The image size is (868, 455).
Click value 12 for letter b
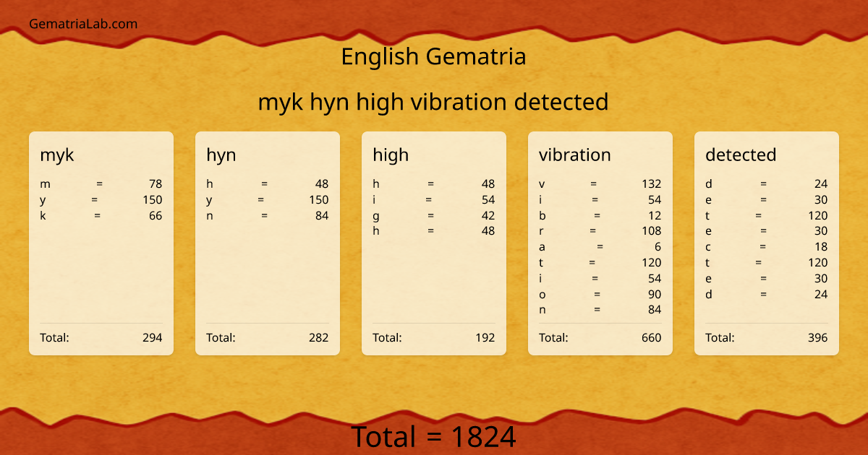pyautogui.click(x=655, y=216)
